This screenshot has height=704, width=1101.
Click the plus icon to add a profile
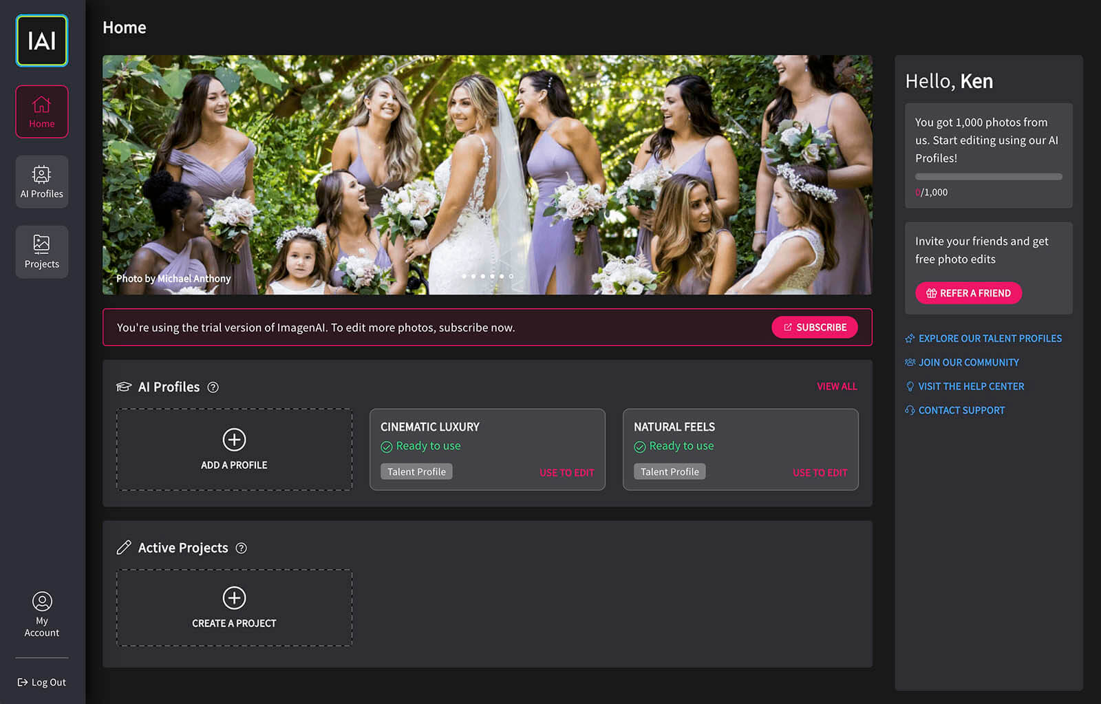(x=234, y=440)
